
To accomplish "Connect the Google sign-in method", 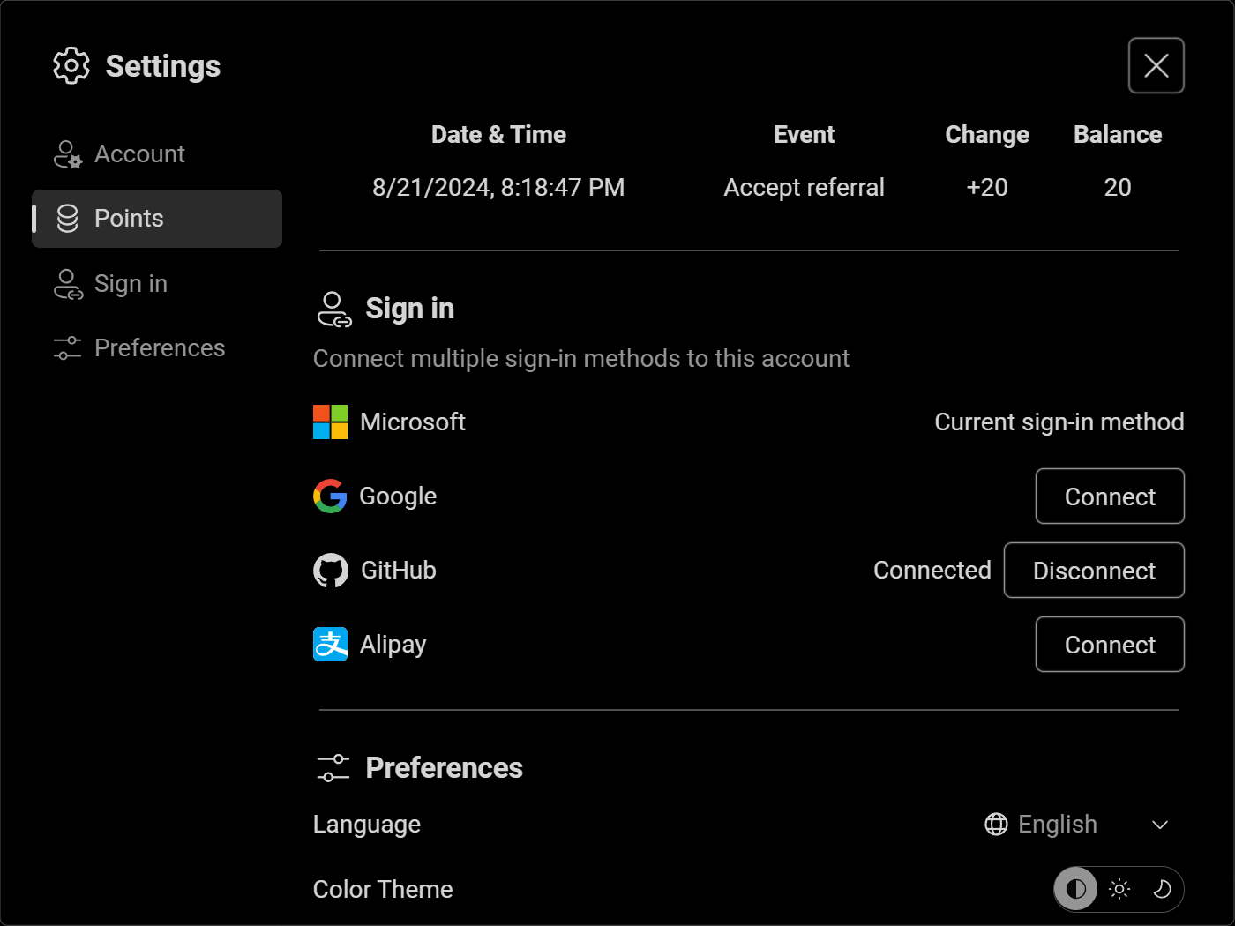I will tap(1110, 497).
